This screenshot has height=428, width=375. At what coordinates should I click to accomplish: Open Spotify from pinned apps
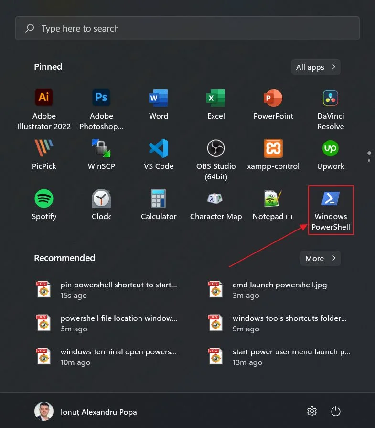click(x=44, y=205)
